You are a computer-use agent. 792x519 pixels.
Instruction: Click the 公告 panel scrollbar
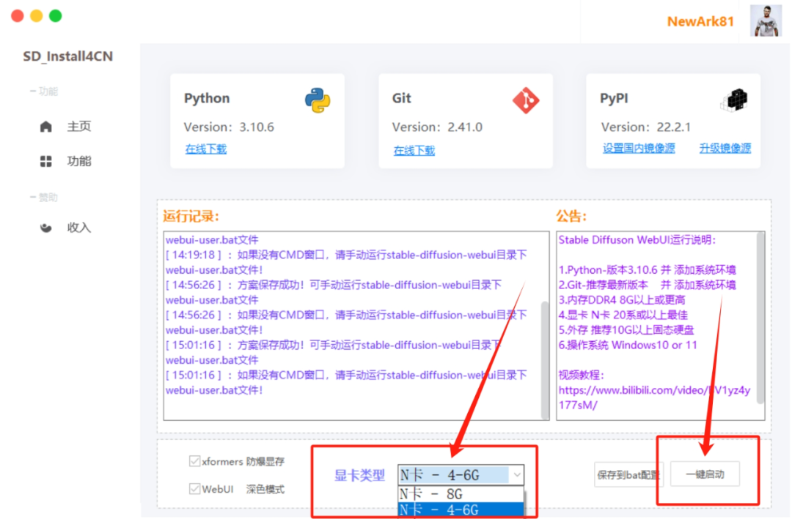[760, 318]
